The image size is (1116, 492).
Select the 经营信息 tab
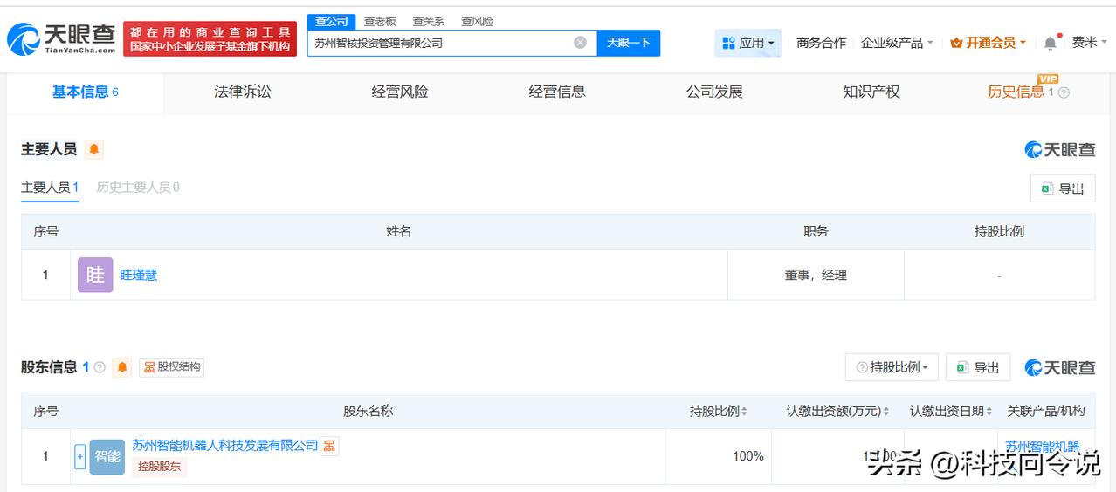pyautogui.click(x=557, y=92)
